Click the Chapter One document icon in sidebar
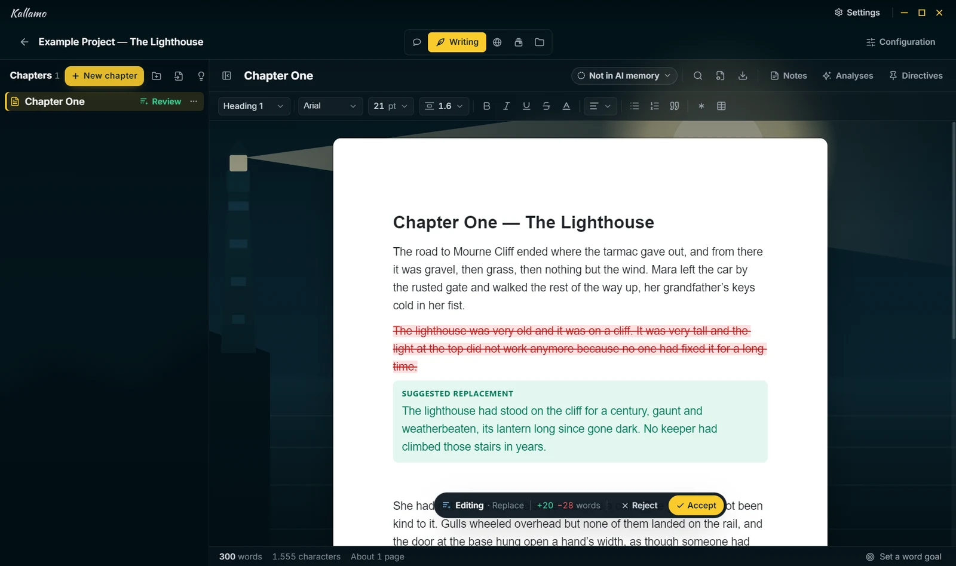The width and height of the screenshot is (956, 566). [15, 101]
